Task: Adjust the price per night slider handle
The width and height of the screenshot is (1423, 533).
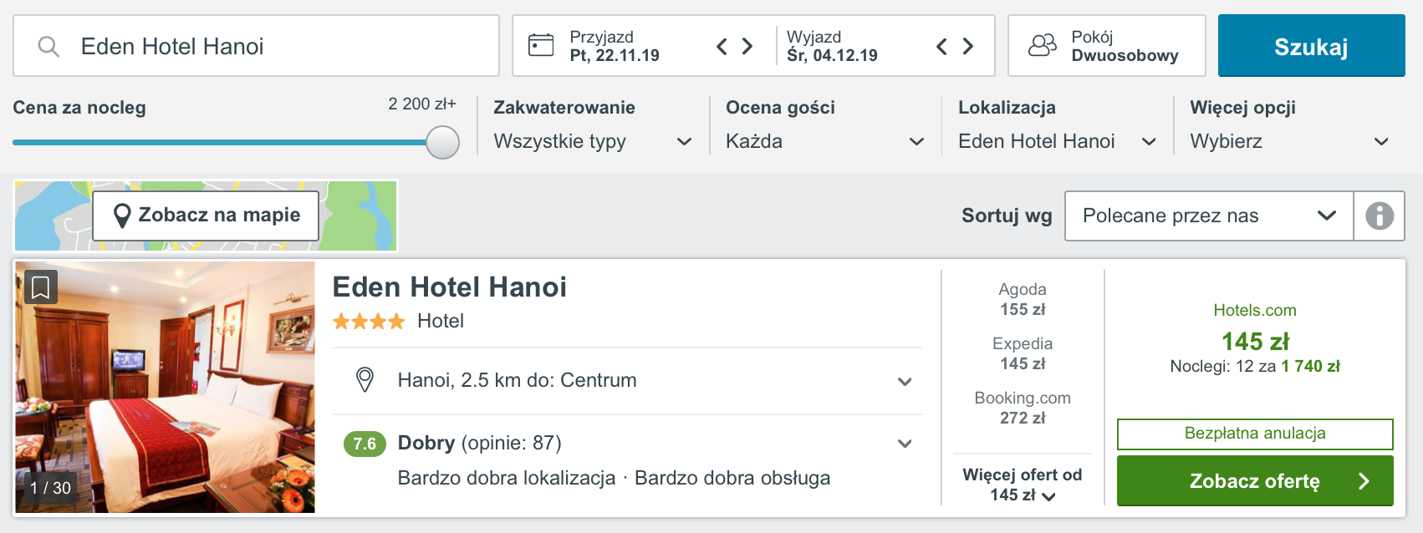Action: coord(442,142)
